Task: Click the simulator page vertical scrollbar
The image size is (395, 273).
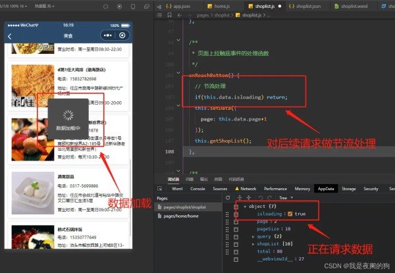Action: pos(130,197)
